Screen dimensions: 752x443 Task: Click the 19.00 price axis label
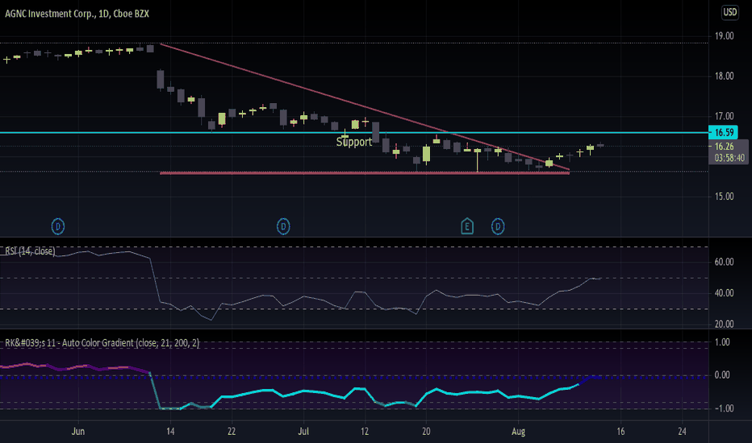click(725, 36)
